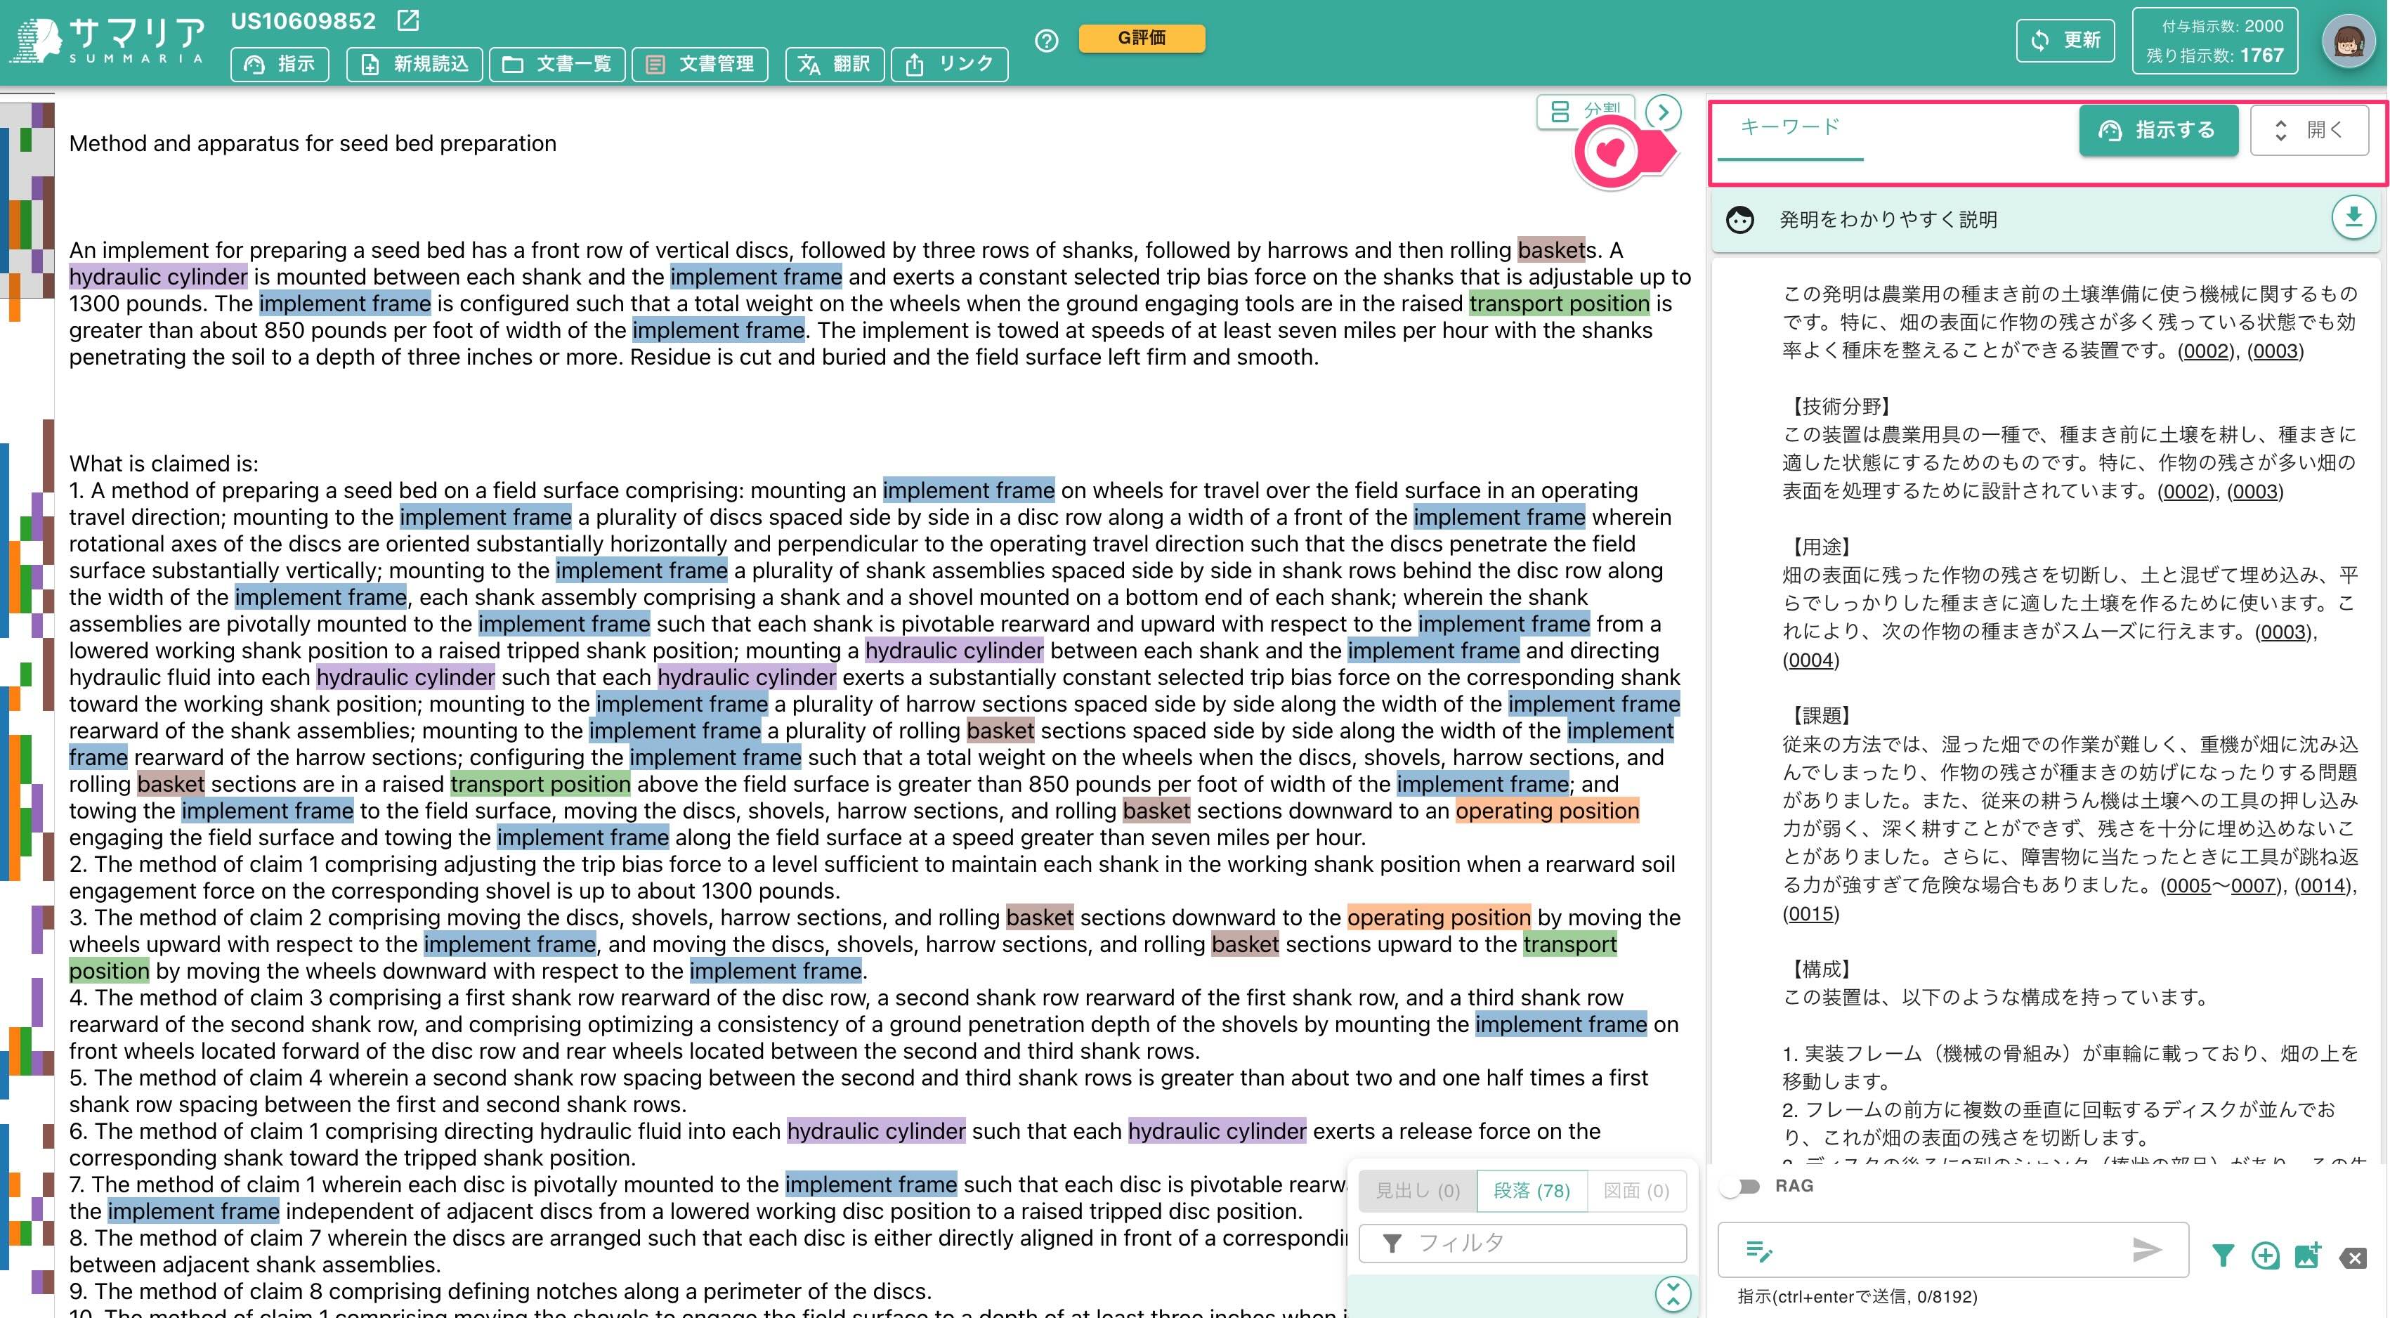The height and width of the screenshot is (1318, 2390).
Task: Click highlighted 'hydraulic cylinder' in the abstract
Action: pyautogui.click(x=158, y=276)
